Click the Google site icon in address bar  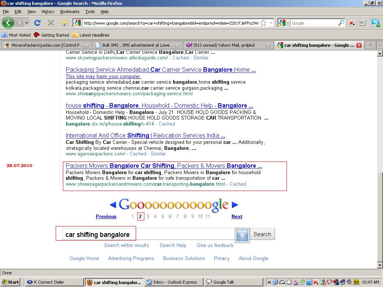(78, 23)
